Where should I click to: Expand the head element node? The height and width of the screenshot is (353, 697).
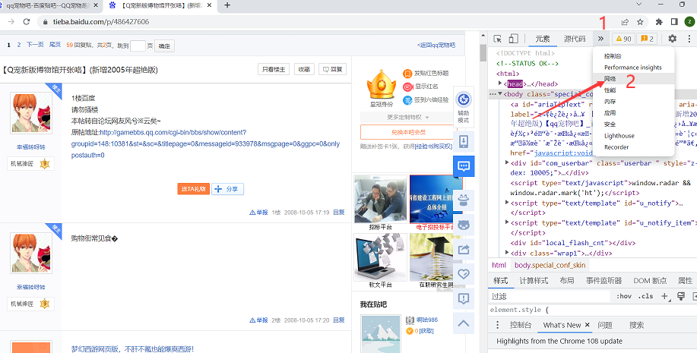pyautogui.click(x=500, y=84)
